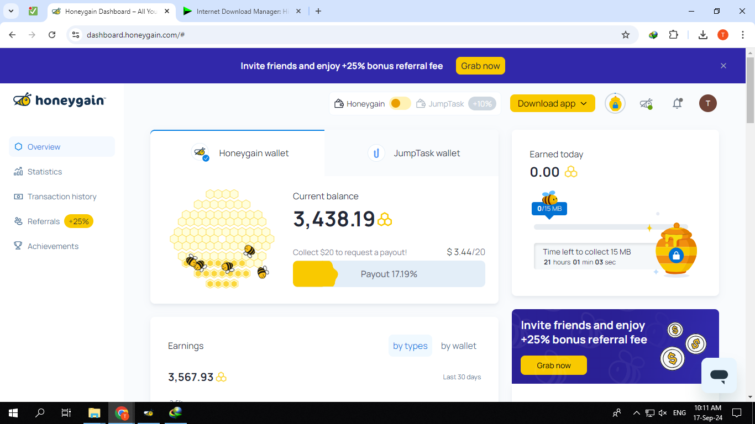Open the notifications bell
This screenshot has height=424, width=755.
tap(677, 103)
